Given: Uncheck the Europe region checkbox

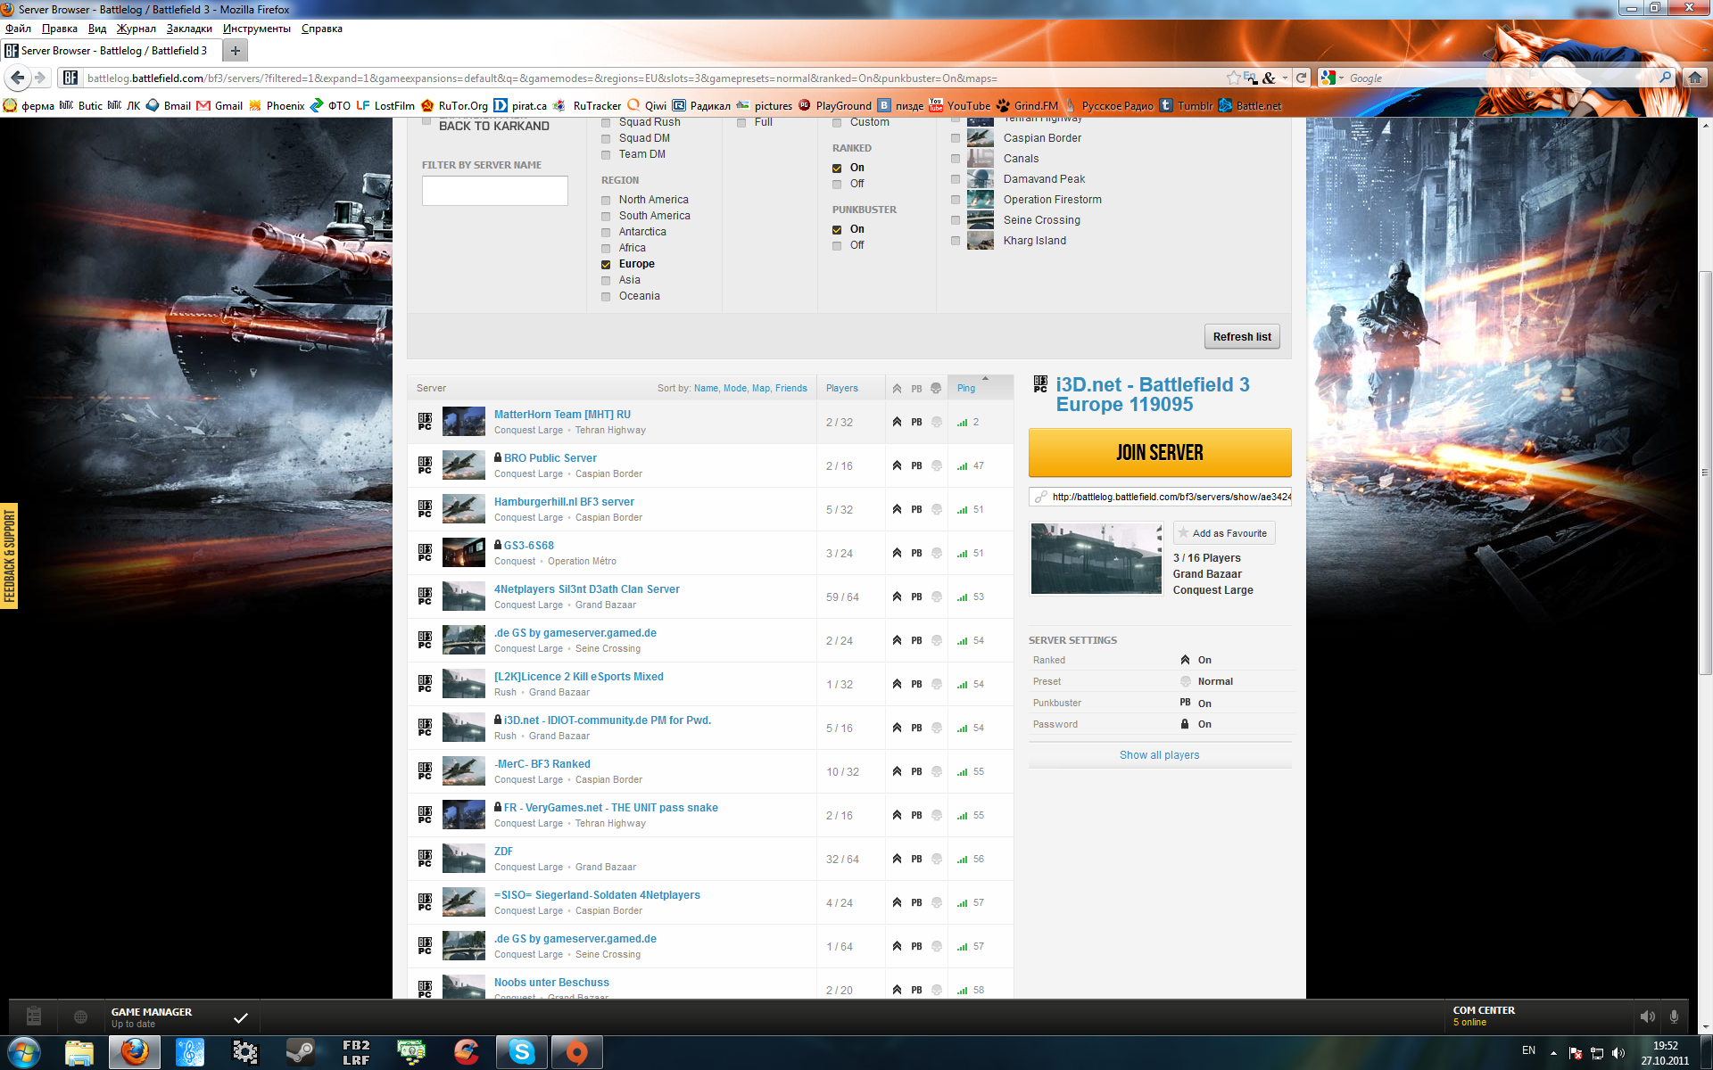Looking at the screenshot, I should (606, 264).
